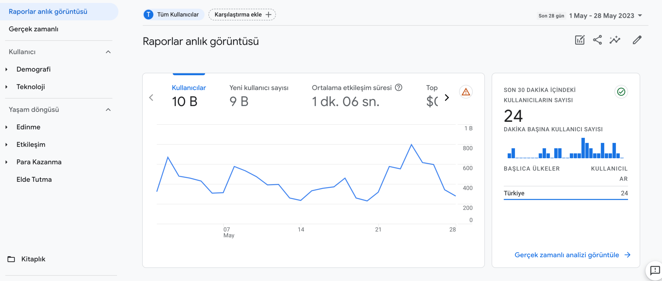The height and width of the screenshot is (281, 662).
Task: Click the Kitaplık folder icon
Action: (x=11, y=259)
